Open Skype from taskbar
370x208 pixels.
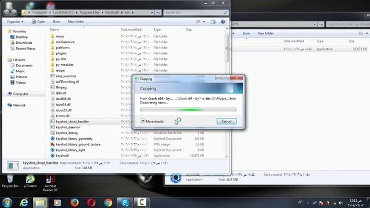point(125,203)
